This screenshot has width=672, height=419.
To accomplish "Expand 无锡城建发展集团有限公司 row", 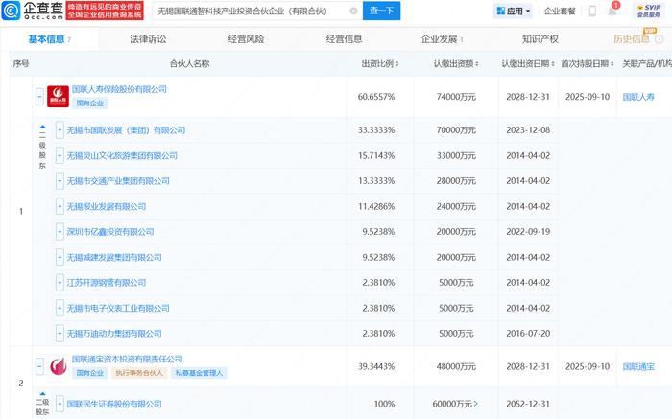I will [60, 257].
